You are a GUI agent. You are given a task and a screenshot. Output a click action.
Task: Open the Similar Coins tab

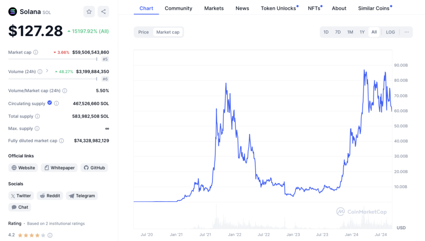click(x=374, y=8)
